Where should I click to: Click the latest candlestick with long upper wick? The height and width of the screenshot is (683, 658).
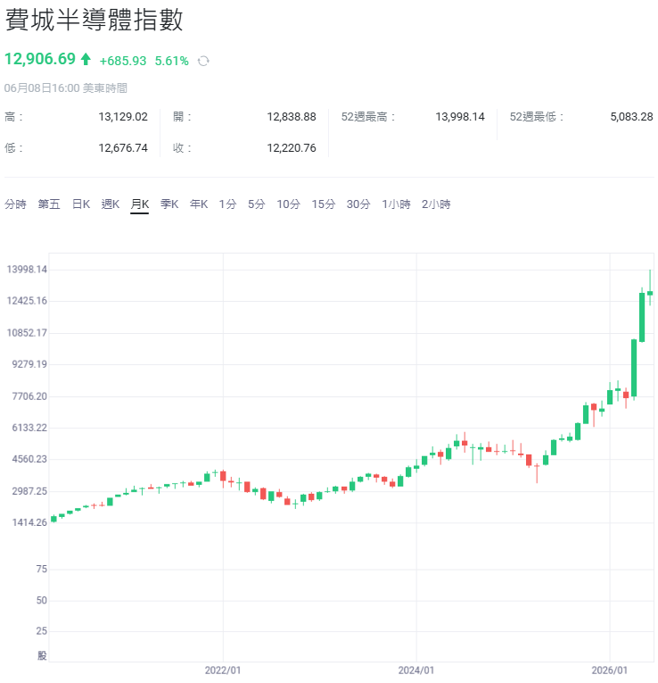point(650,287)
